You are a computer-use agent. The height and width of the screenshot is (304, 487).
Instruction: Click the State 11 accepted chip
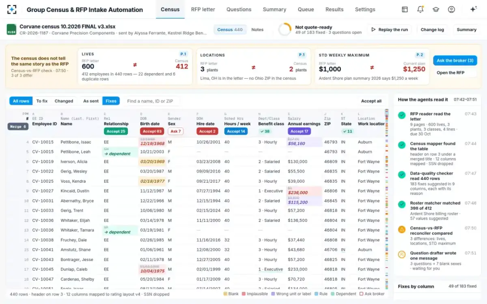pos(347,131)
